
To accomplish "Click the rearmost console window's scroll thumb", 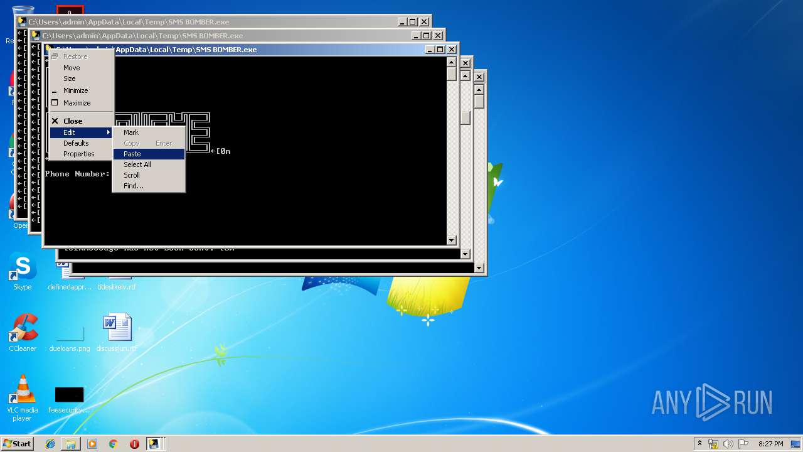I will [479, 101].
